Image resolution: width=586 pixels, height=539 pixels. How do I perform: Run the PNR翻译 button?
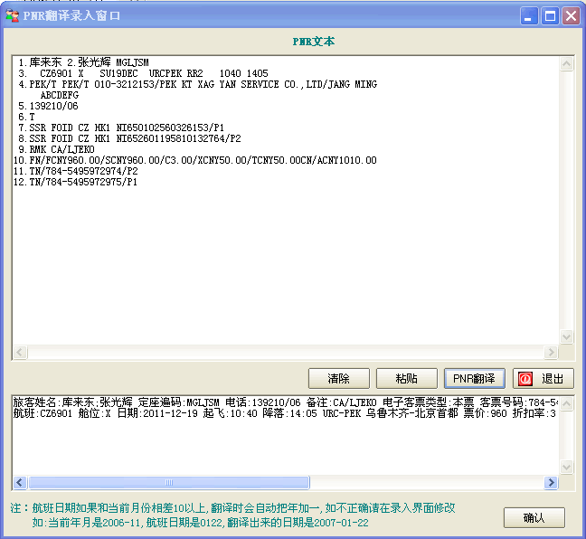coord(474,379)
